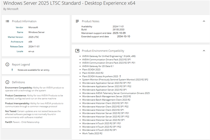The image size is (210, 140).
Task: Click the Windows Server 2025 LTSC page title
Action: (x=69, y=3)
